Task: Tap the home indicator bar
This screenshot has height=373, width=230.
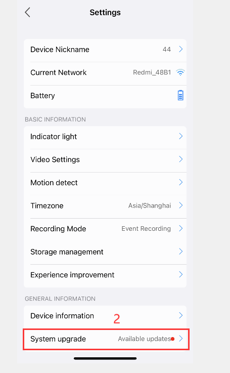Action: 105,358
